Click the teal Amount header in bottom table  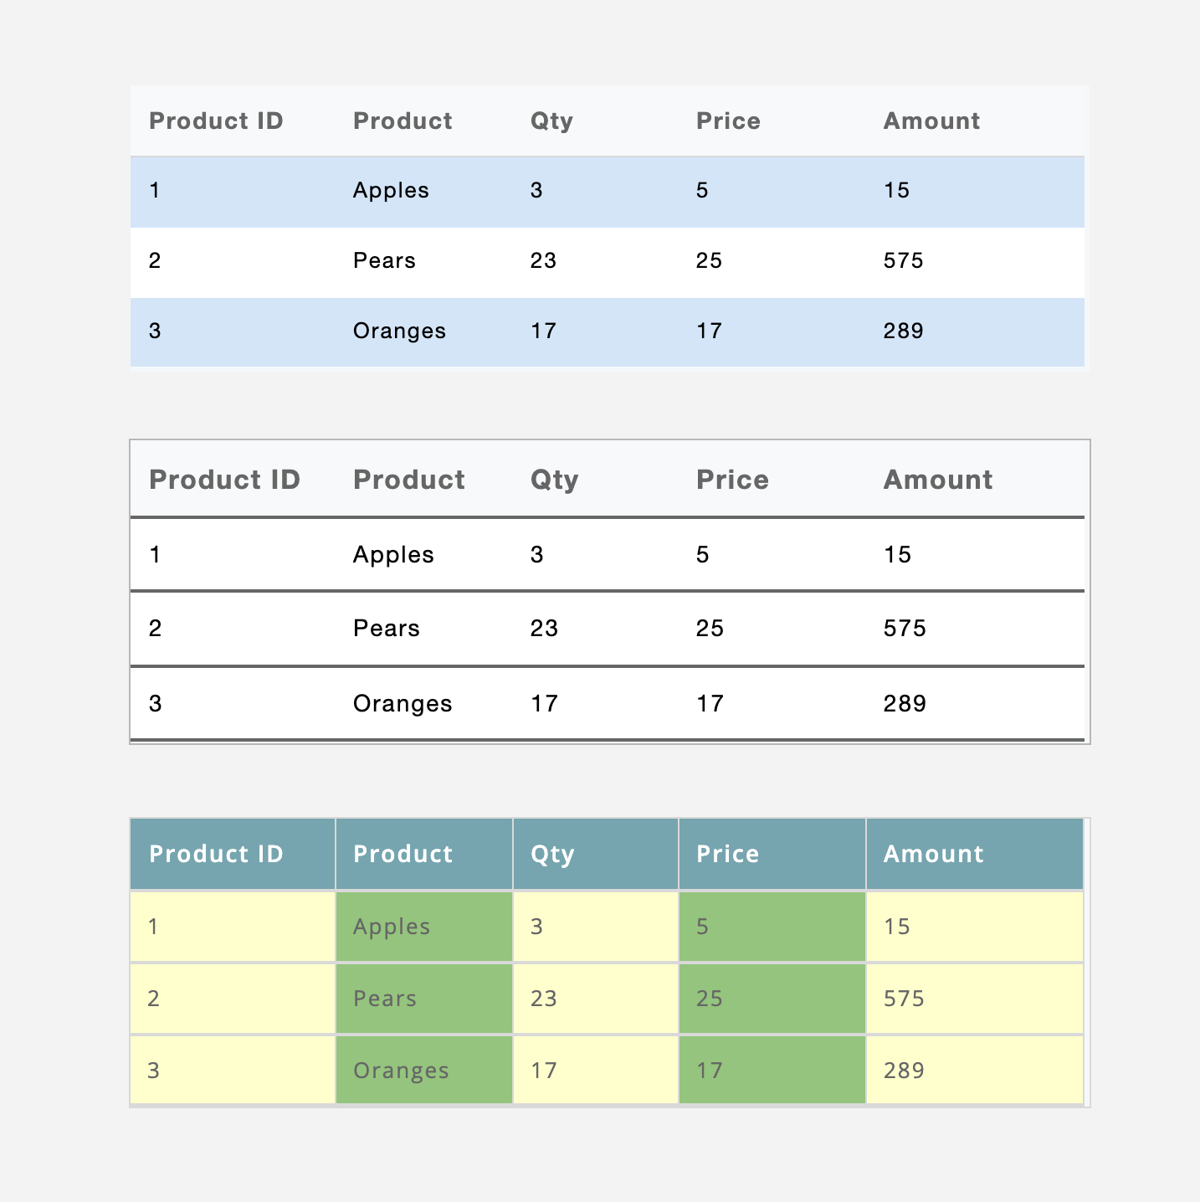click(975, 855)
